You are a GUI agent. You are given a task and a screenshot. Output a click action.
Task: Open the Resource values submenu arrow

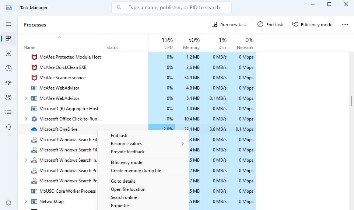[182, 144]
